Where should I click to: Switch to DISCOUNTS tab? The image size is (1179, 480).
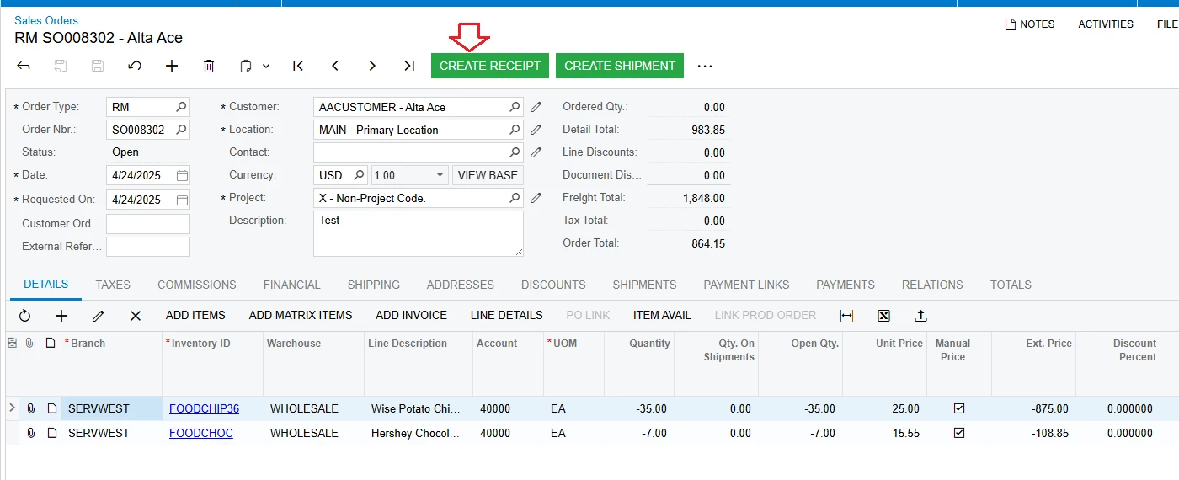(x=553, y=285)
